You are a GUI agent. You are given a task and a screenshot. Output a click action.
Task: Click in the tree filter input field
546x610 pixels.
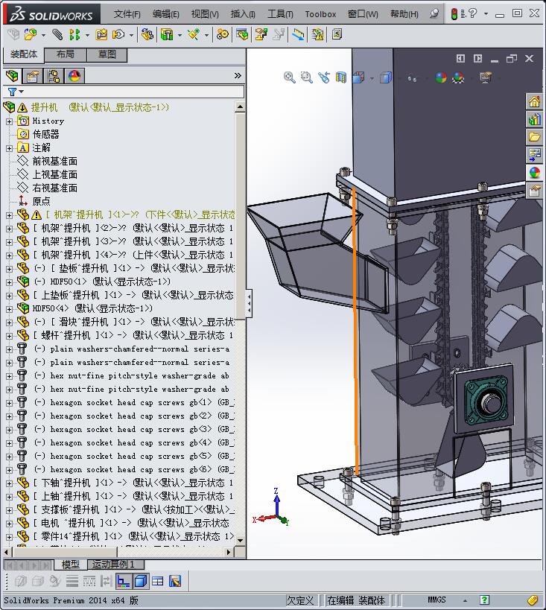[134, 92]
